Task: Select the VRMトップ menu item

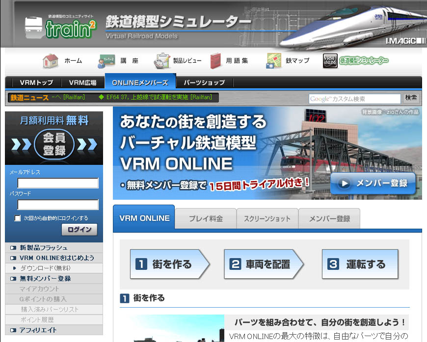Action: [36, 82]
